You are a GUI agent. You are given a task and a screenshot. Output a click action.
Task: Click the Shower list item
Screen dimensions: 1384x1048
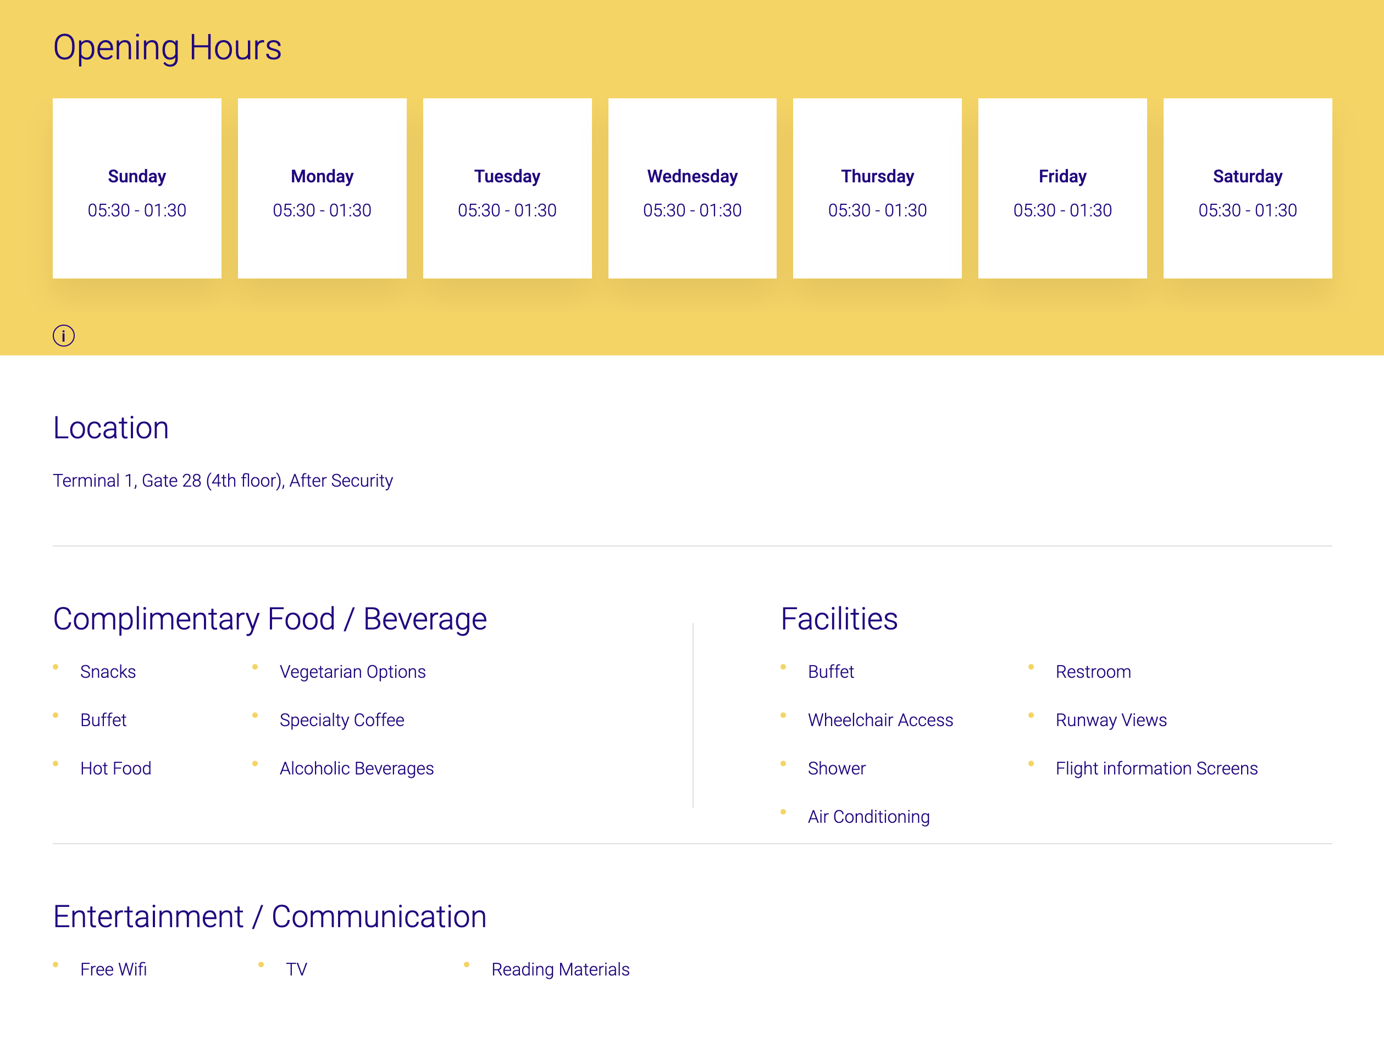point(837,768)
